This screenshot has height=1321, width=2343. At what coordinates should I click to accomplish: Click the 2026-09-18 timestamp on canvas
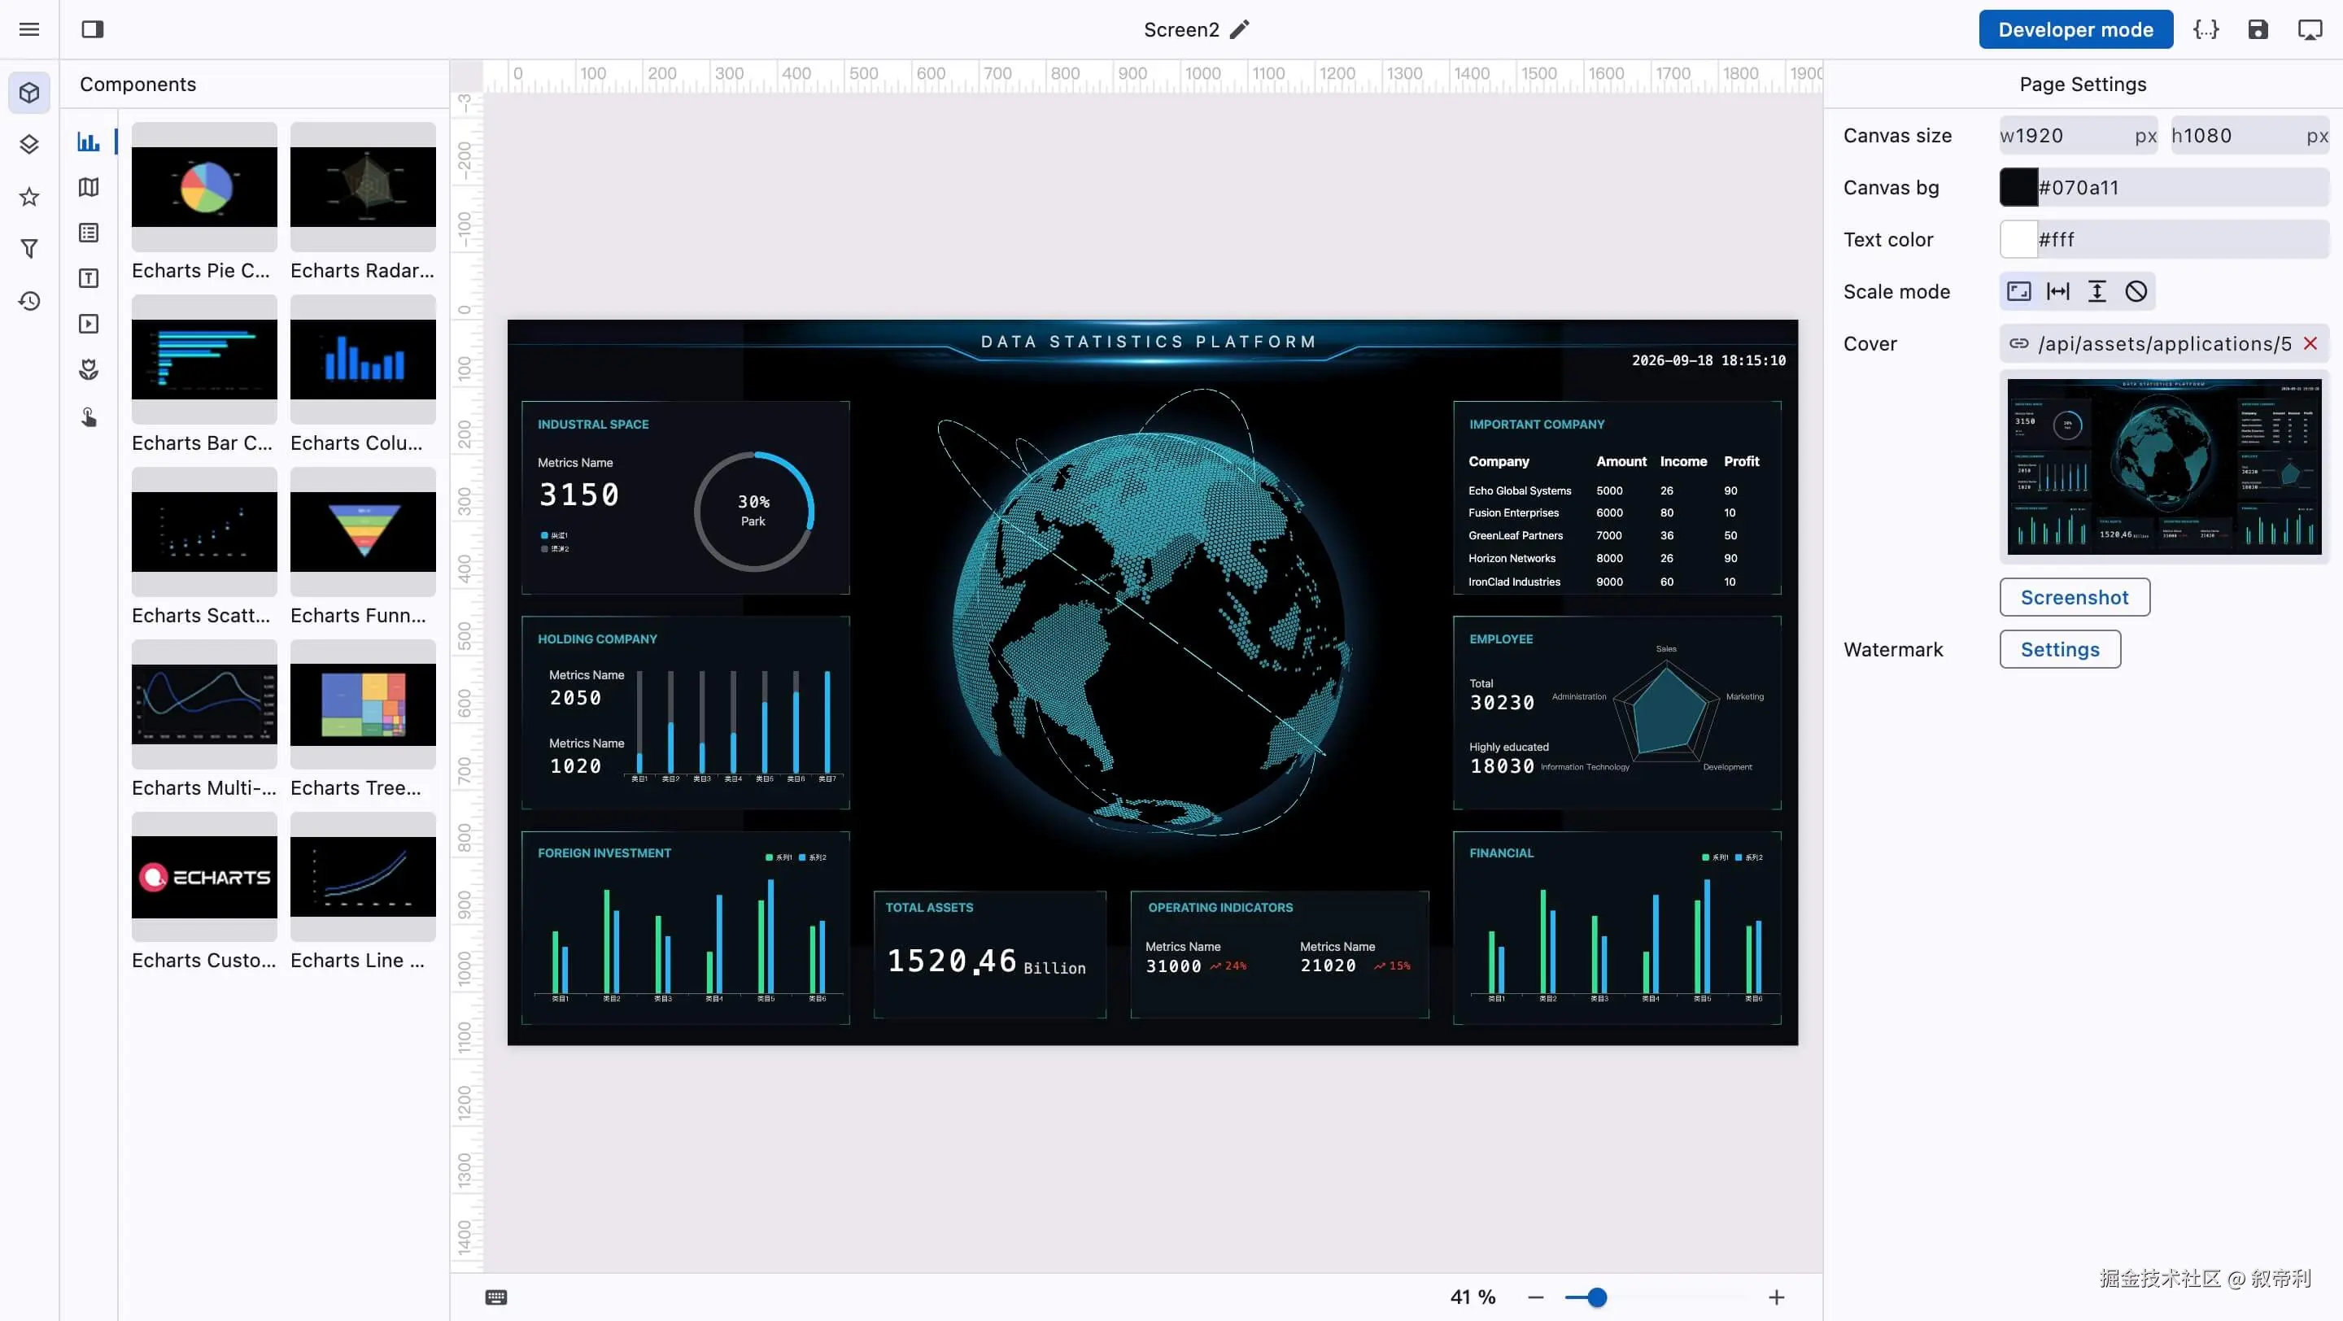tap(1709, 361)
